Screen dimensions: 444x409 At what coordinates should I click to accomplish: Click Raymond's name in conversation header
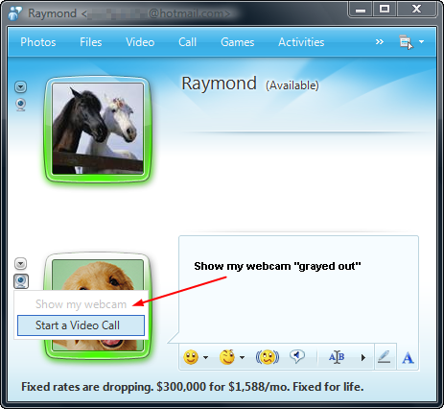click(219, 84)
